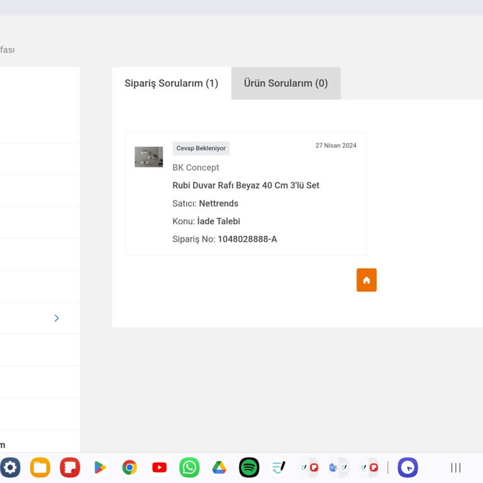This screenshot has width=483, height=483.
Task: Open the yellow Files folder app
Action: click(40, 467)
